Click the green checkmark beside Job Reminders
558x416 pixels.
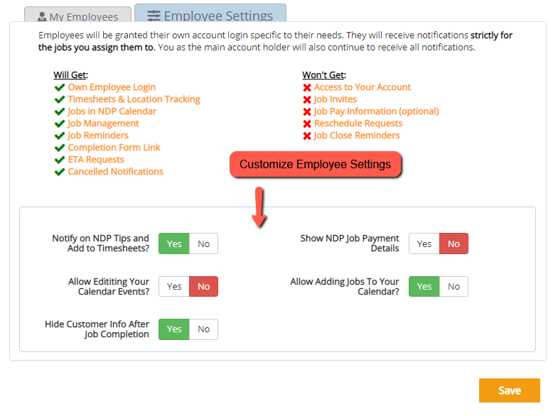(60, 136)
